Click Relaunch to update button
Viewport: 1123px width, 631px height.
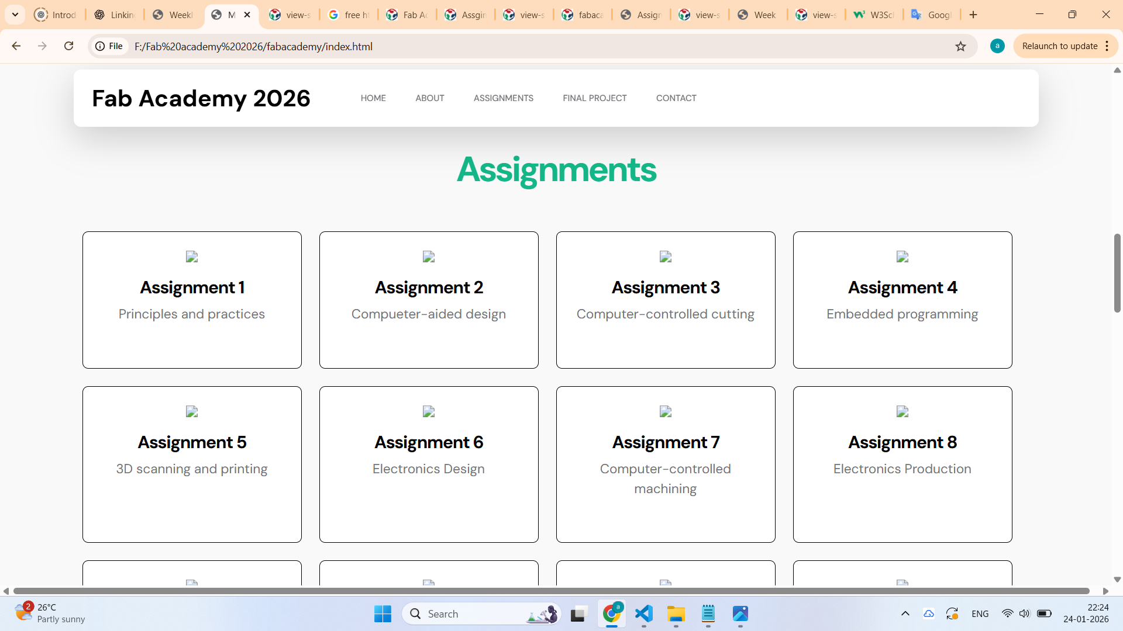pos(1059,46)
